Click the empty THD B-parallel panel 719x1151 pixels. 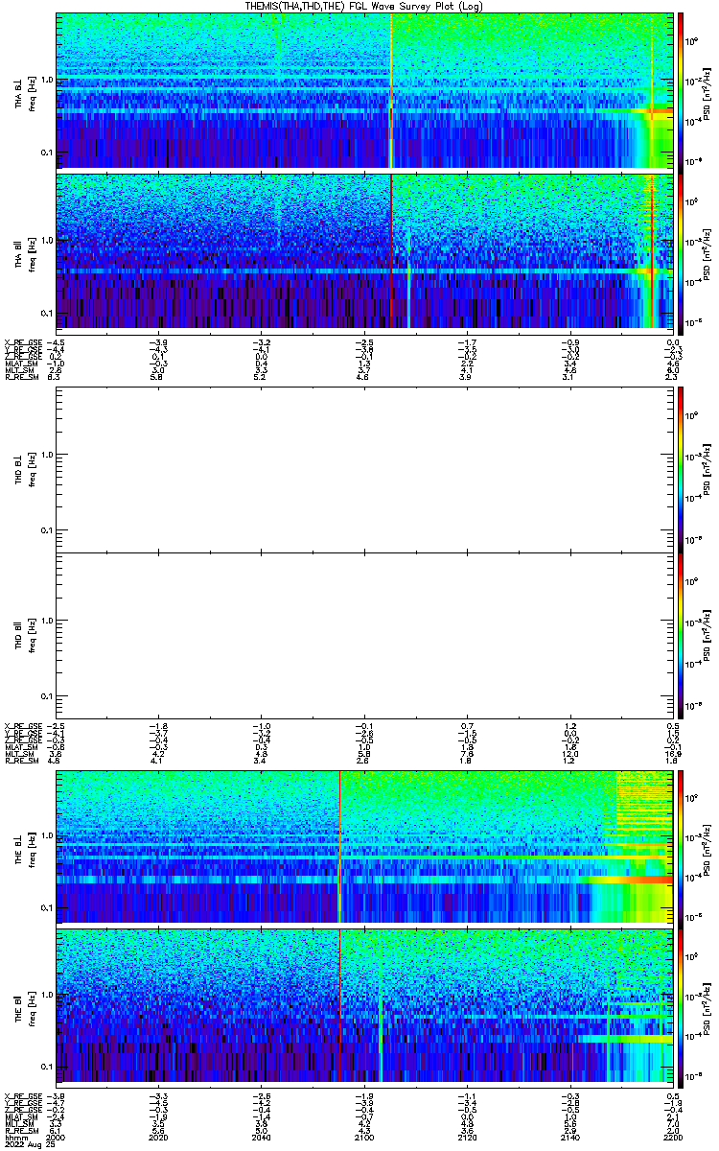pyautogui.click(x=364, y=634)
